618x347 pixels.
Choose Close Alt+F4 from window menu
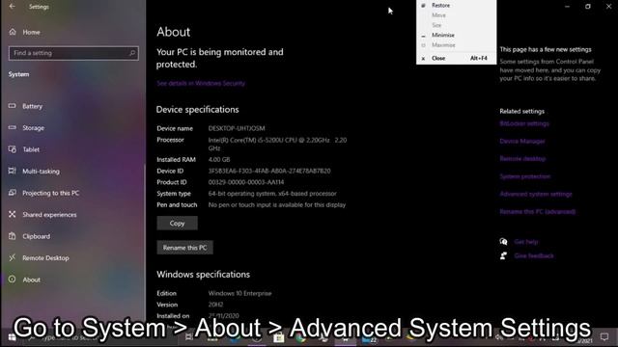(x=456, y=58)
